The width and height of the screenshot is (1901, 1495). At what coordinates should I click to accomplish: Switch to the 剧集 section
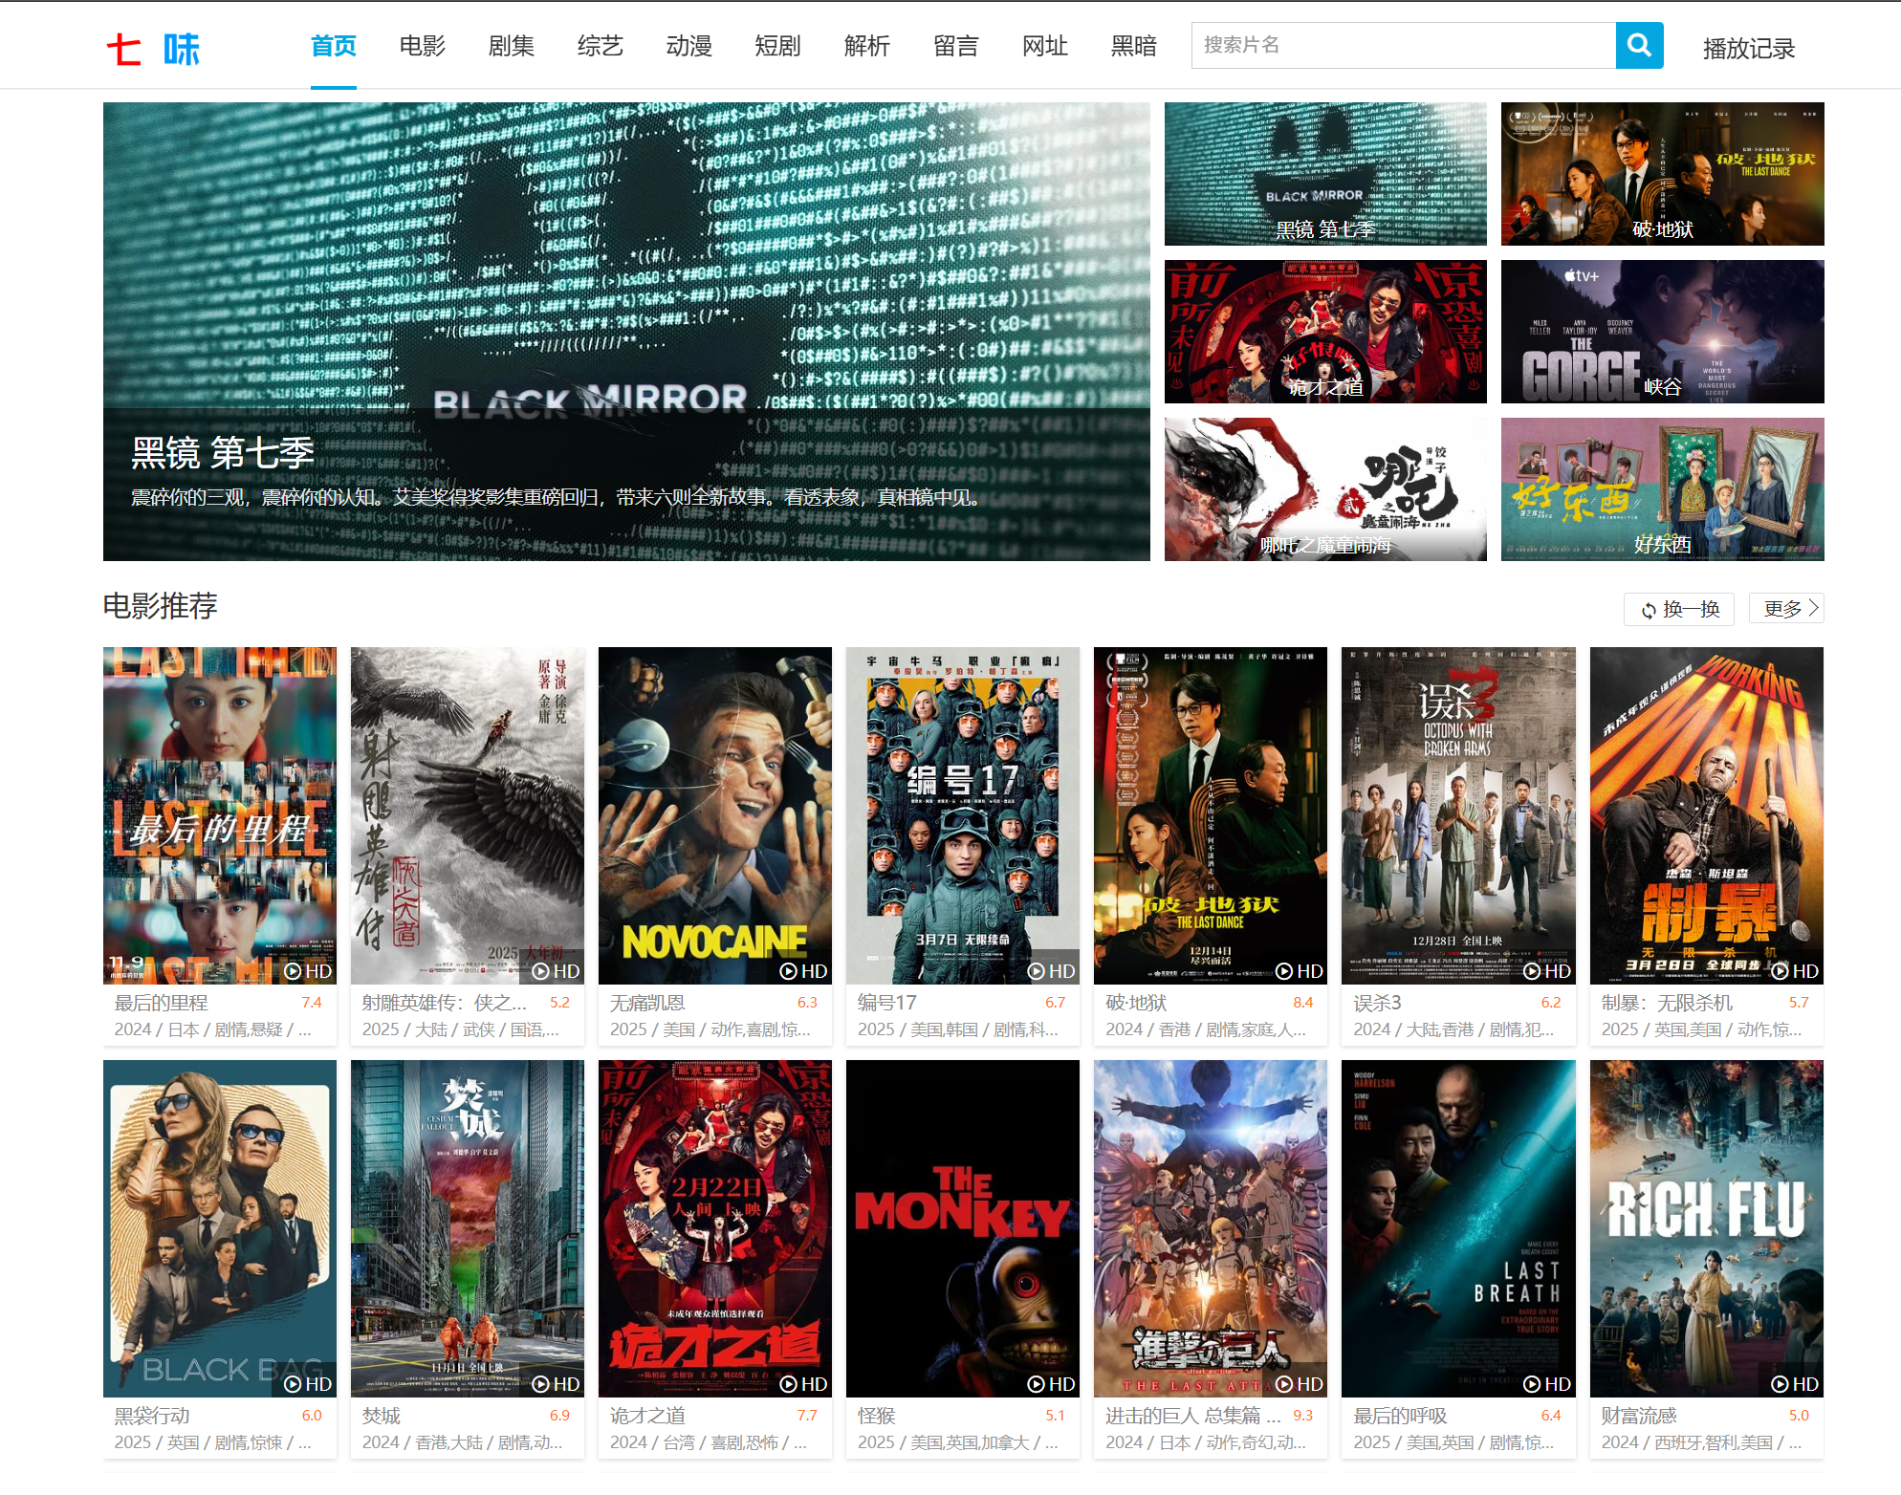512,46
